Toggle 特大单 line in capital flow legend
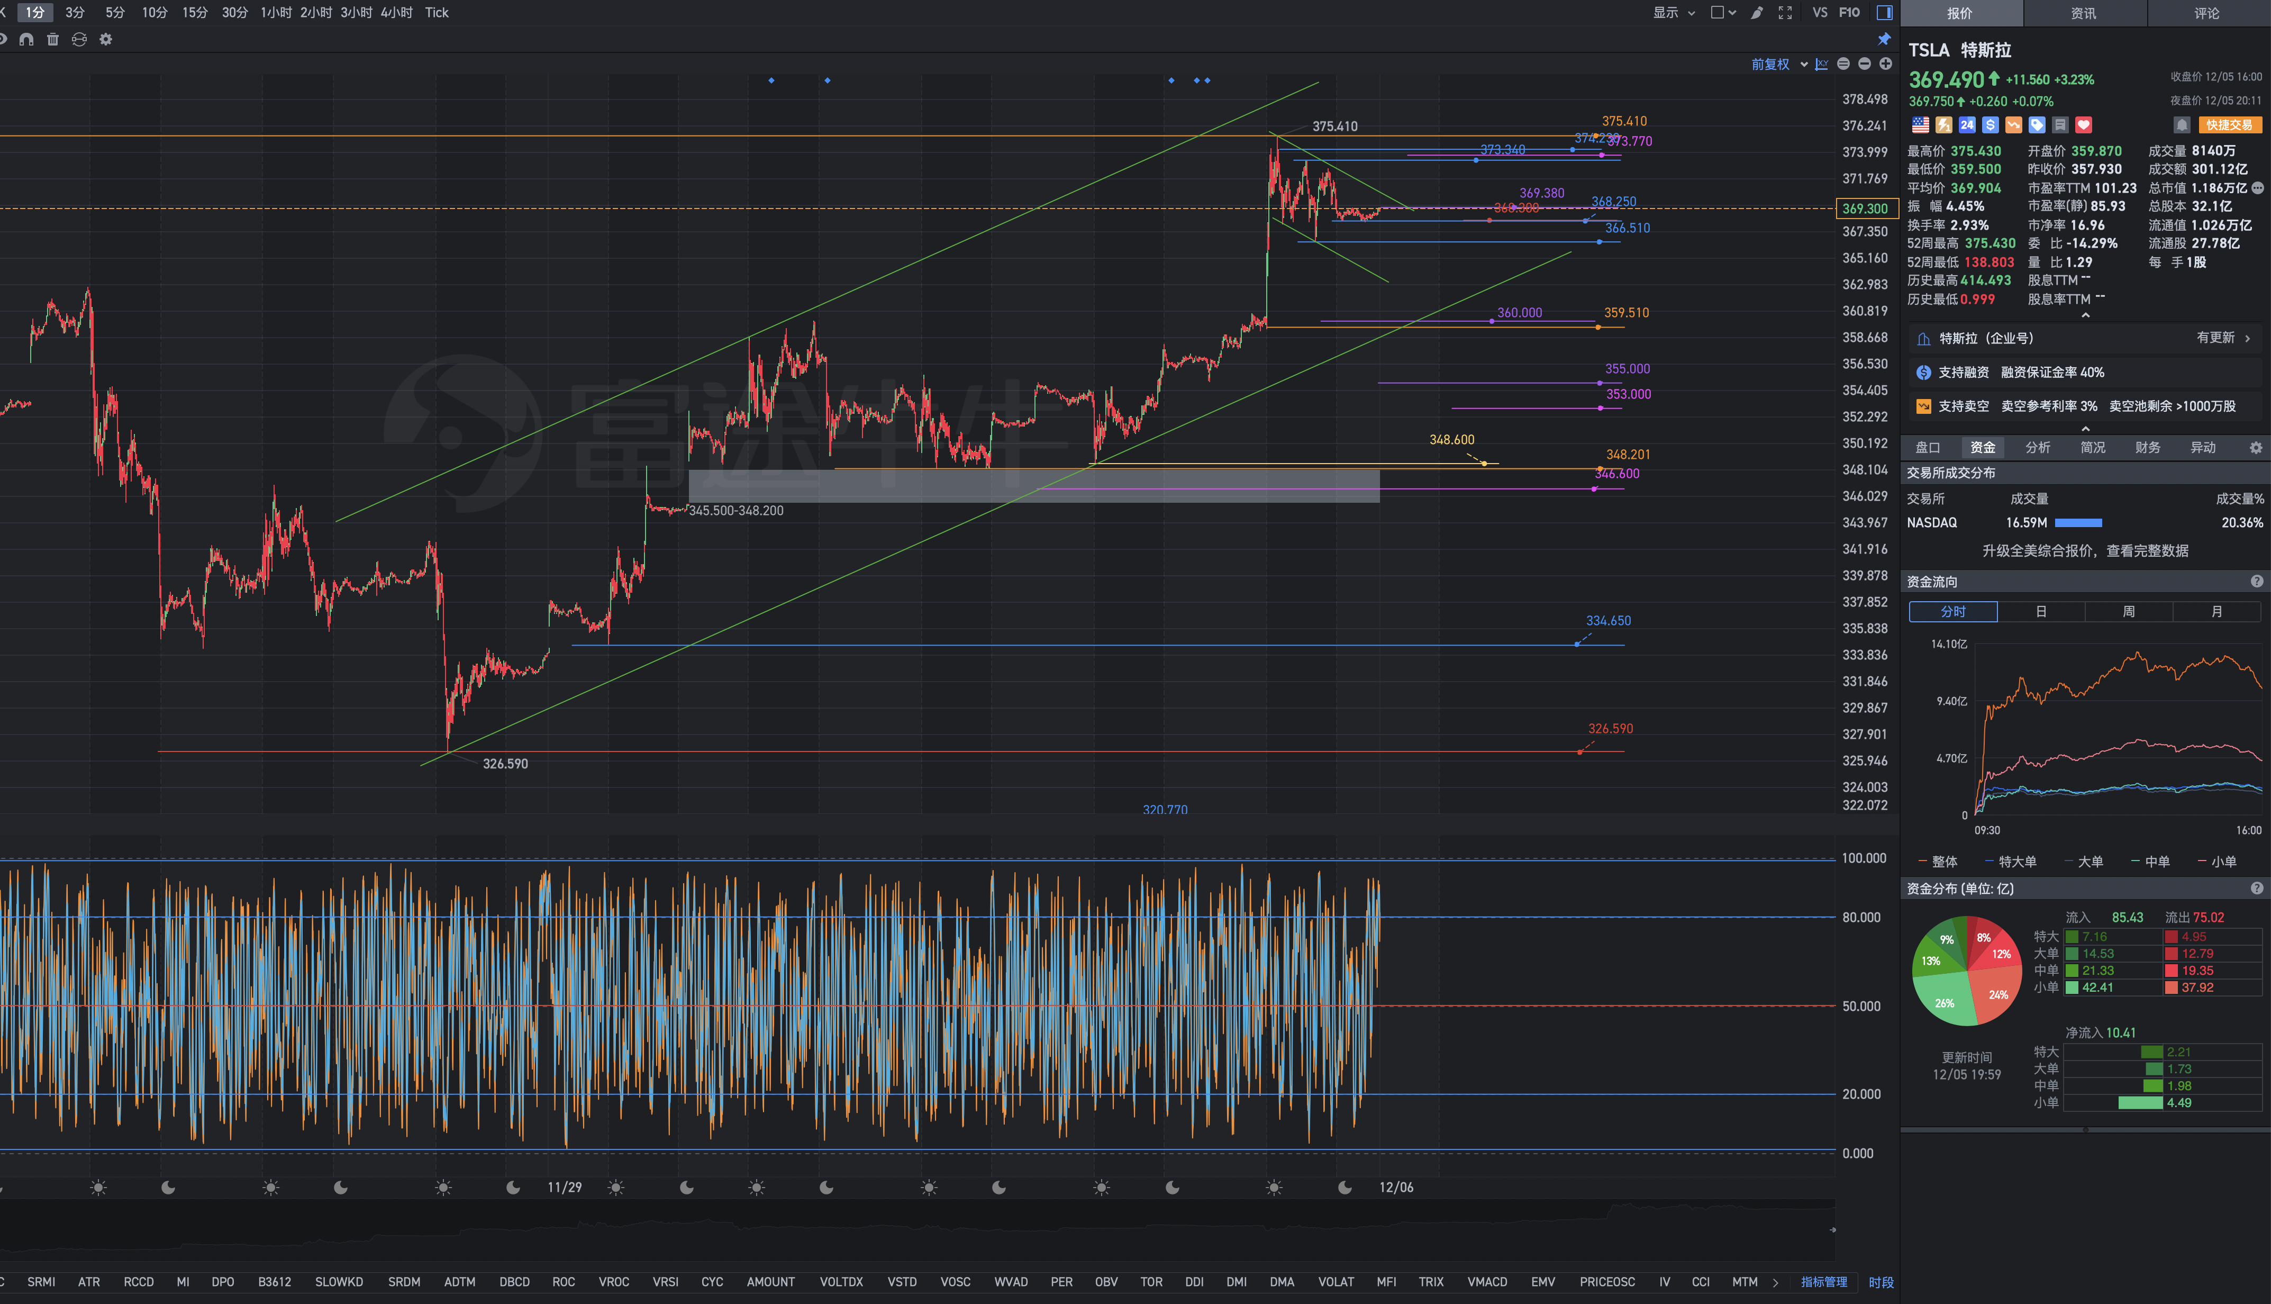 (x=2011, y=862)
